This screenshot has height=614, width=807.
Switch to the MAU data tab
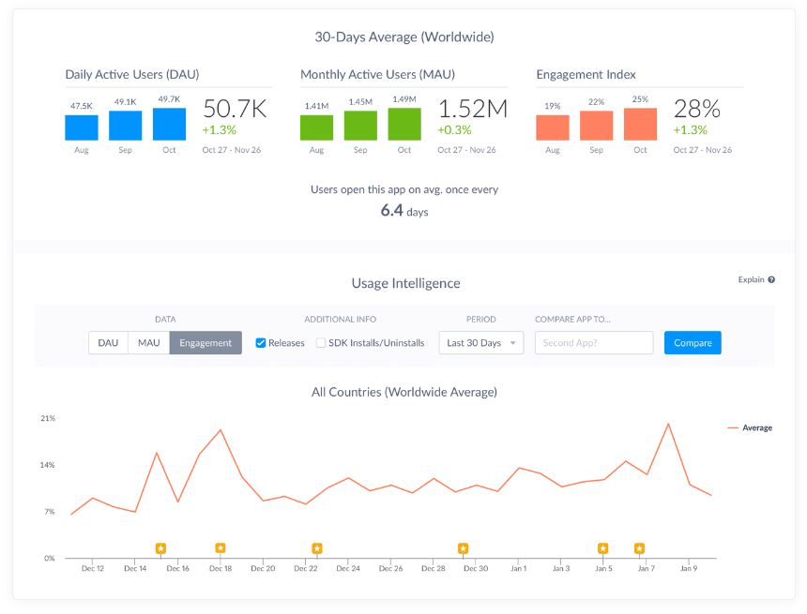tap(148, 342)
